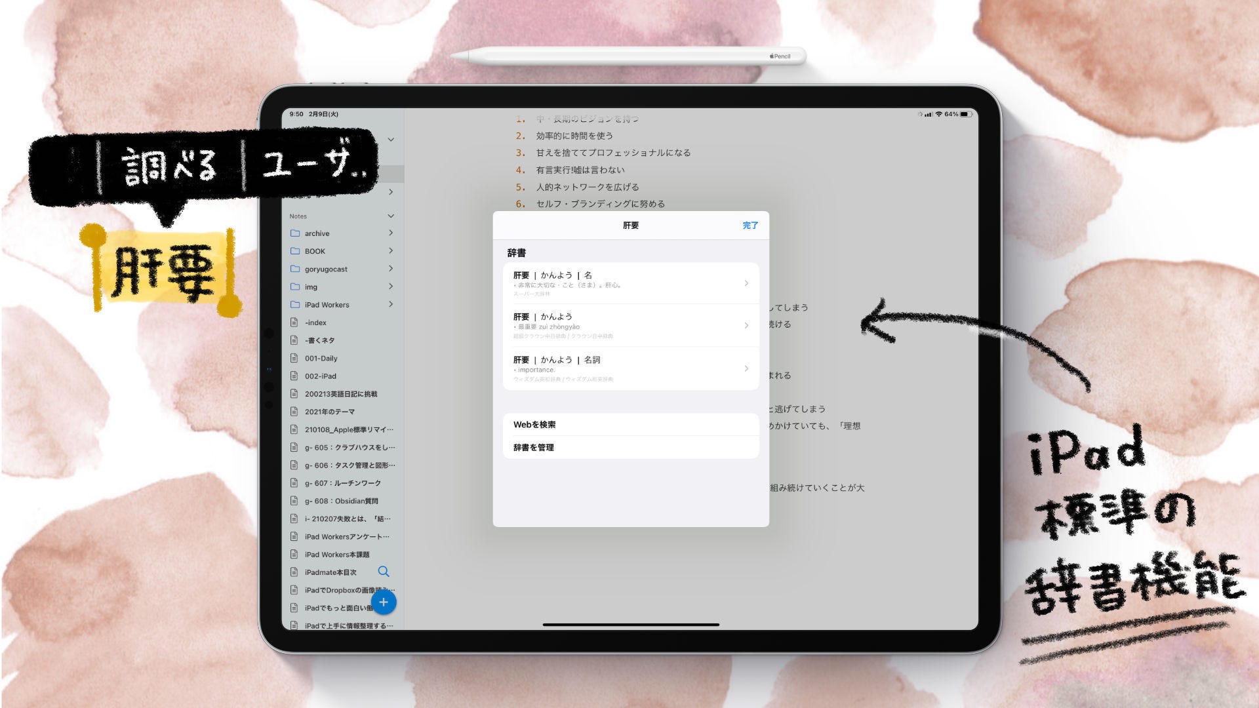Image resolution: width=1259 pixels, height=708 pixels.
Task: Select list line セルフ・ブランディングに努める
Action: pyautogui.click(x=600, y=204)
